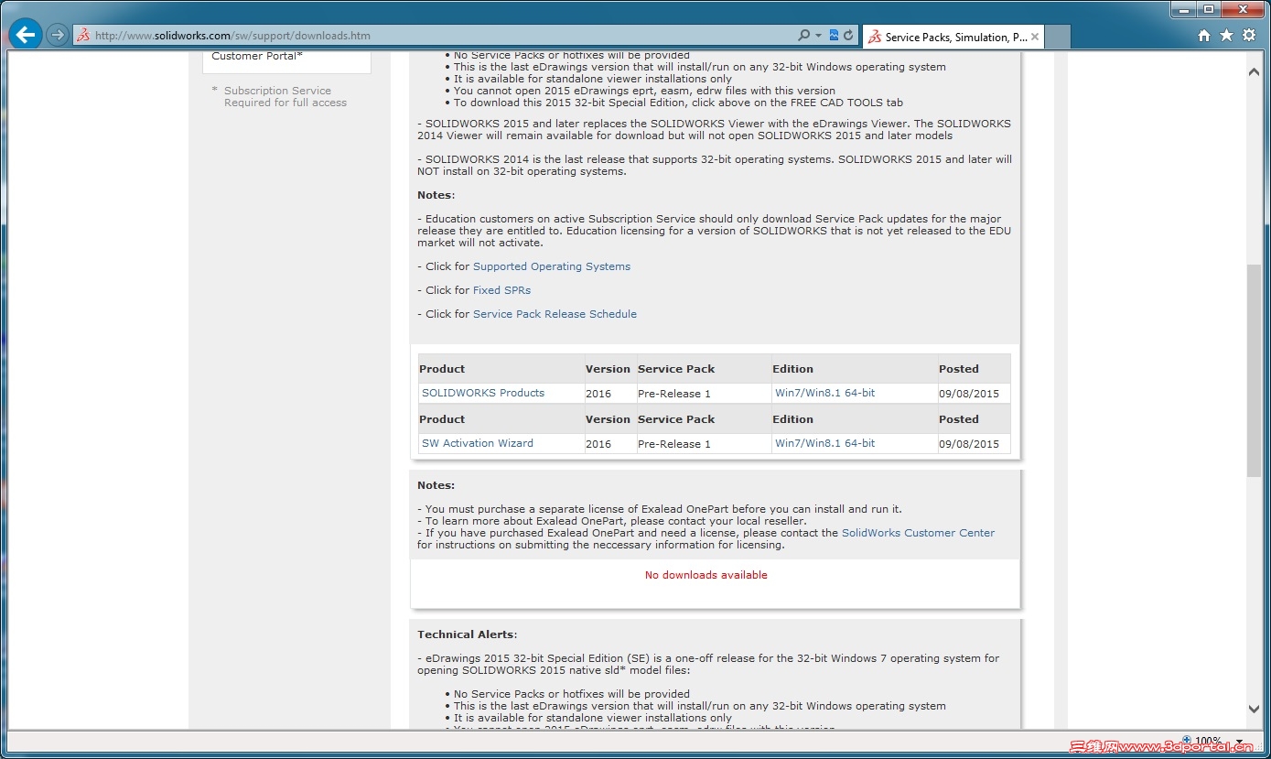Click the magnifier search icon in address bar
This screenshot has width=1271, height=759.
pos(803,36)
